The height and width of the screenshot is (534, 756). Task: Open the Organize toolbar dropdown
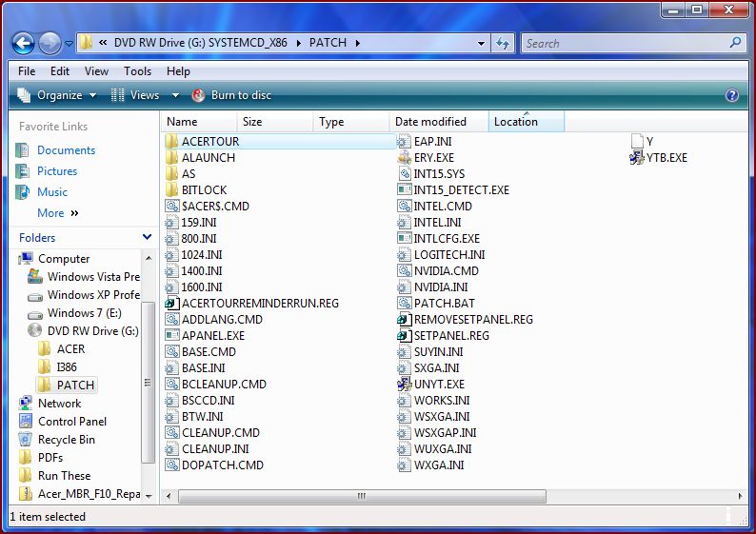click(x=57, y=95)
